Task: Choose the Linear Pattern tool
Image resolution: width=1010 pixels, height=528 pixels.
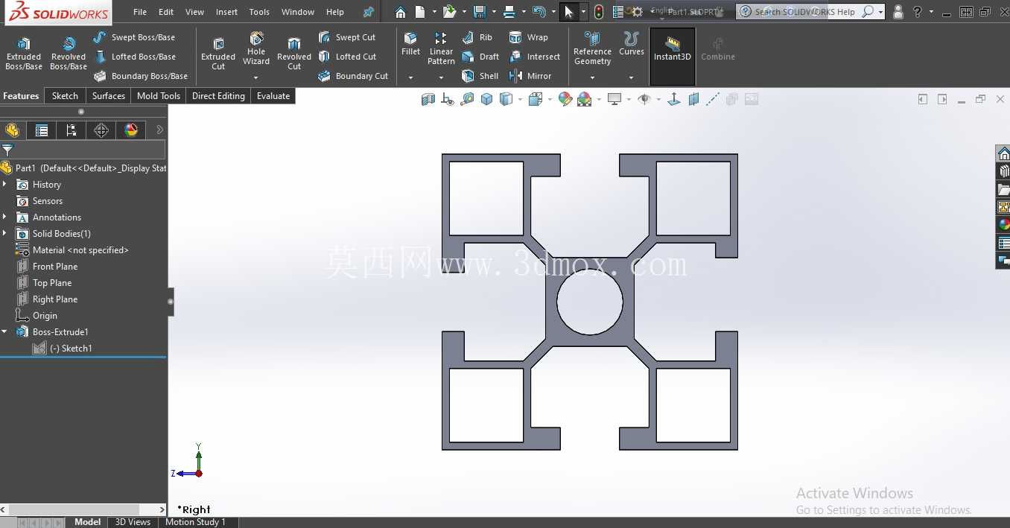Action: 441,49
